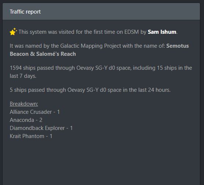Select the Alliance Crusader breakdown row

pos(35,112)
